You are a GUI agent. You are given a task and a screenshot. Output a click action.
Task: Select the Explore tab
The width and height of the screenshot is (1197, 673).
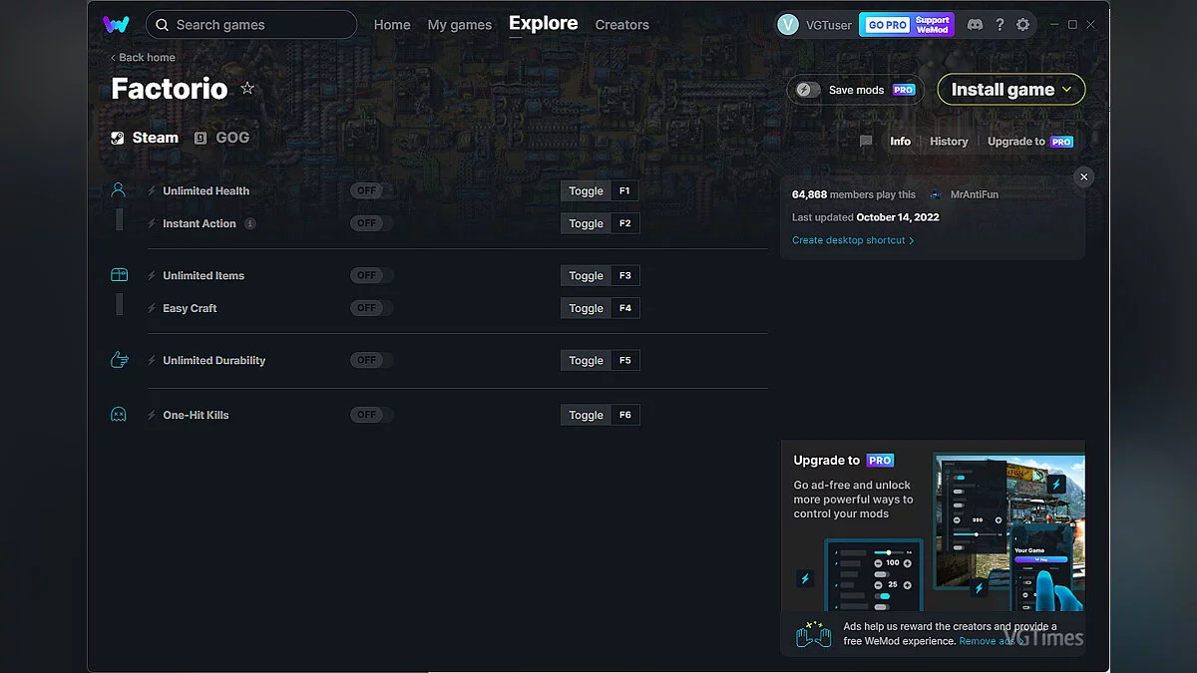[x=543, y=23]
